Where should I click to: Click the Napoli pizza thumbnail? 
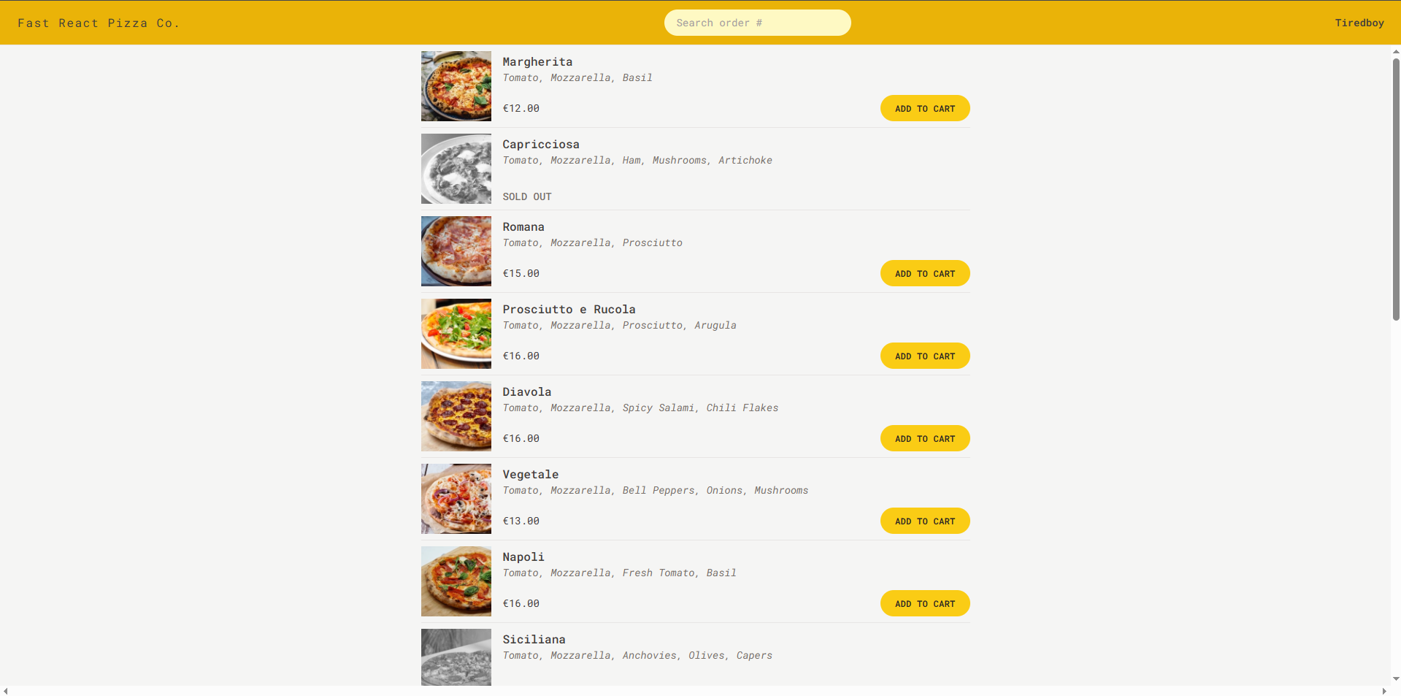tap(456, 581)
